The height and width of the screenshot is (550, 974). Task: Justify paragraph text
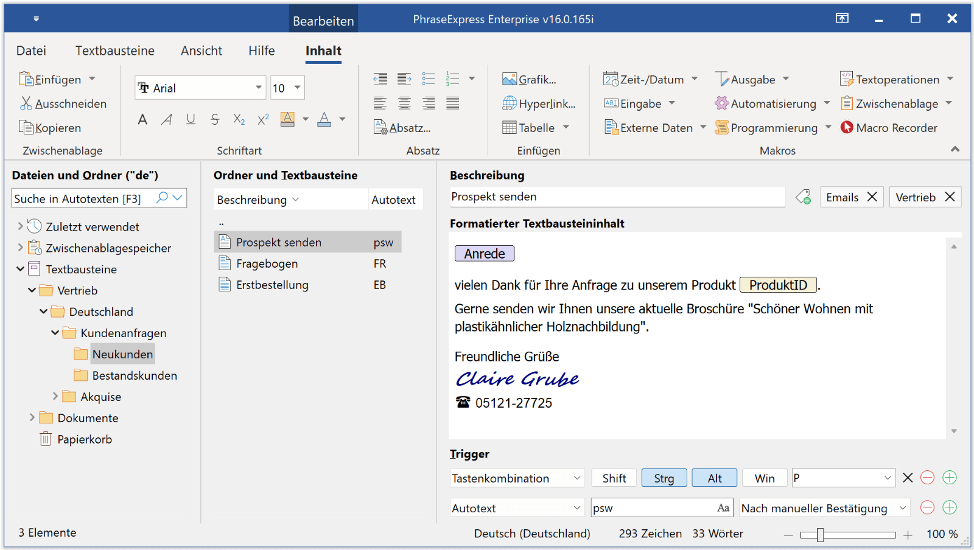click(x=453, y=103)
